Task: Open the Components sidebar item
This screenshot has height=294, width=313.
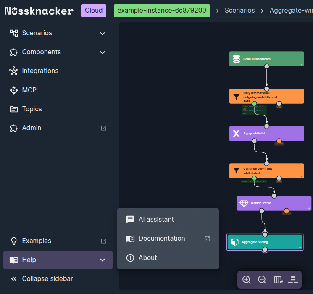Action: pyautogui.click(x=58, y=52)
